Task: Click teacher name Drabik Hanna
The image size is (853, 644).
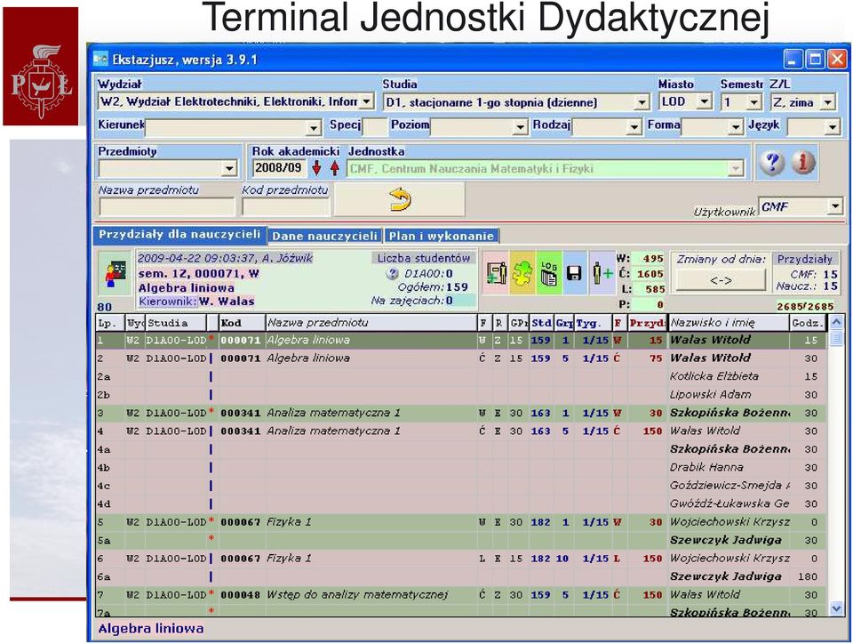Action: [706, 467]
